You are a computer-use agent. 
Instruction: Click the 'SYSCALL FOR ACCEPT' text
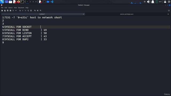(x=18, y=36)
